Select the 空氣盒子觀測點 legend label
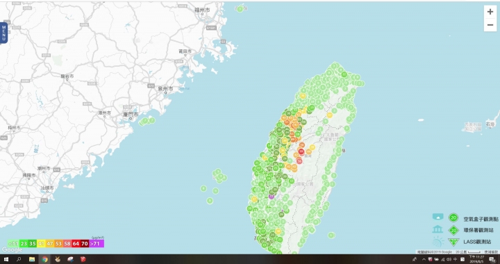This screenshot has width=500, height=264. pos(481,220)
